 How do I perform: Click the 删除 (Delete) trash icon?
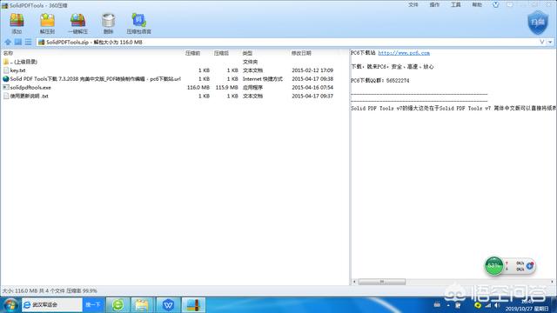pos(108,23)
